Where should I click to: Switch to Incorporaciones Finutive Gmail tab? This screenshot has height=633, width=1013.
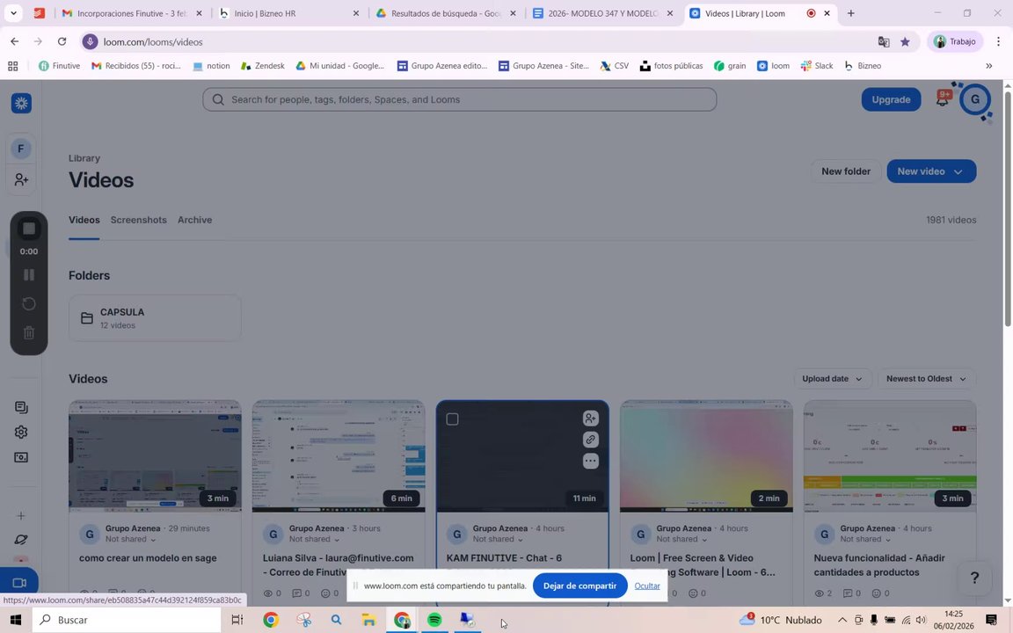coord(133,13)
